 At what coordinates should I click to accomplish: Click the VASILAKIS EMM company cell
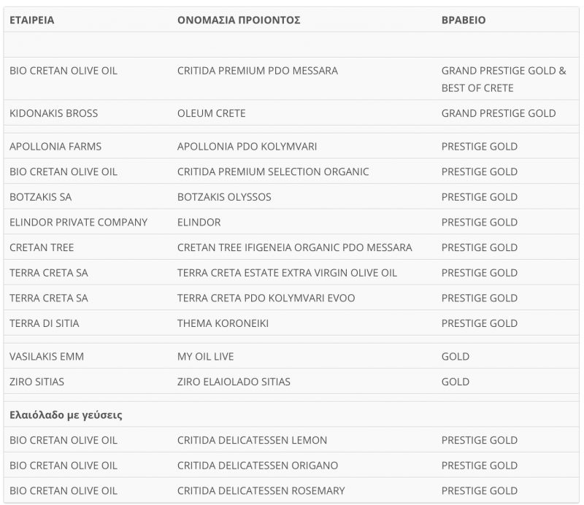tap(47, 356)
